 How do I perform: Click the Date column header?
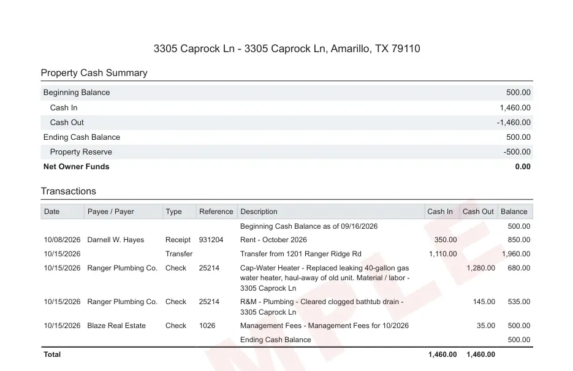(x=62, y=212)
